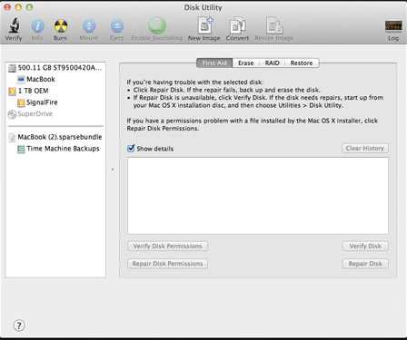Click the hard drive icon beside 500.11 GB
This screenshot has height=340, width=407.
pyautogui.click(x=12, y=68)
